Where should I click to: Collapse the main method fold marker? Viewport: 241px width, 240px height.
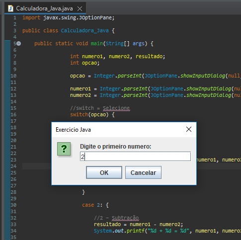click(x=19, y=44)
